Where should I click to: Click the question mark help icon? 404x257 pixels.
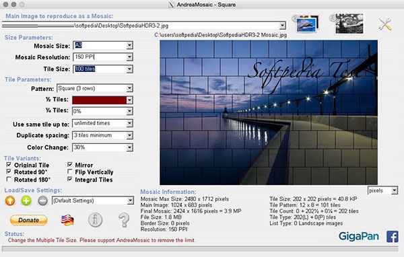pyautogui.click(x=124, y=220)
